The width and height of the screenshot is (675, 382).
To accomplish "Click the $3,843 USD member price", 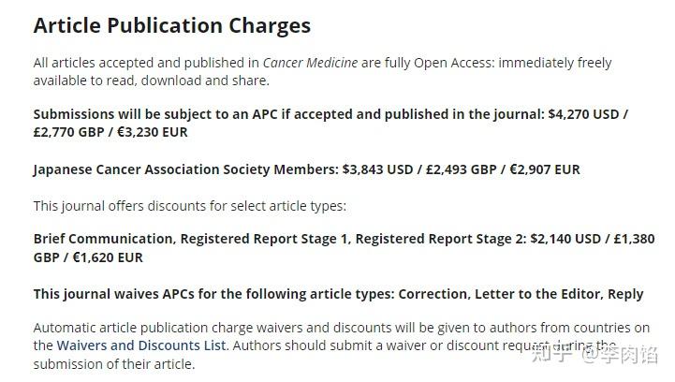I will pos(378,169).
